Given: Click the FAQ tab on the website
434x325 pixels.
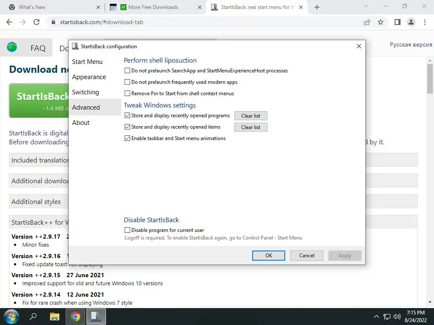Looking at the screenshot, I should pyautogui.click(x=38, y=48).
